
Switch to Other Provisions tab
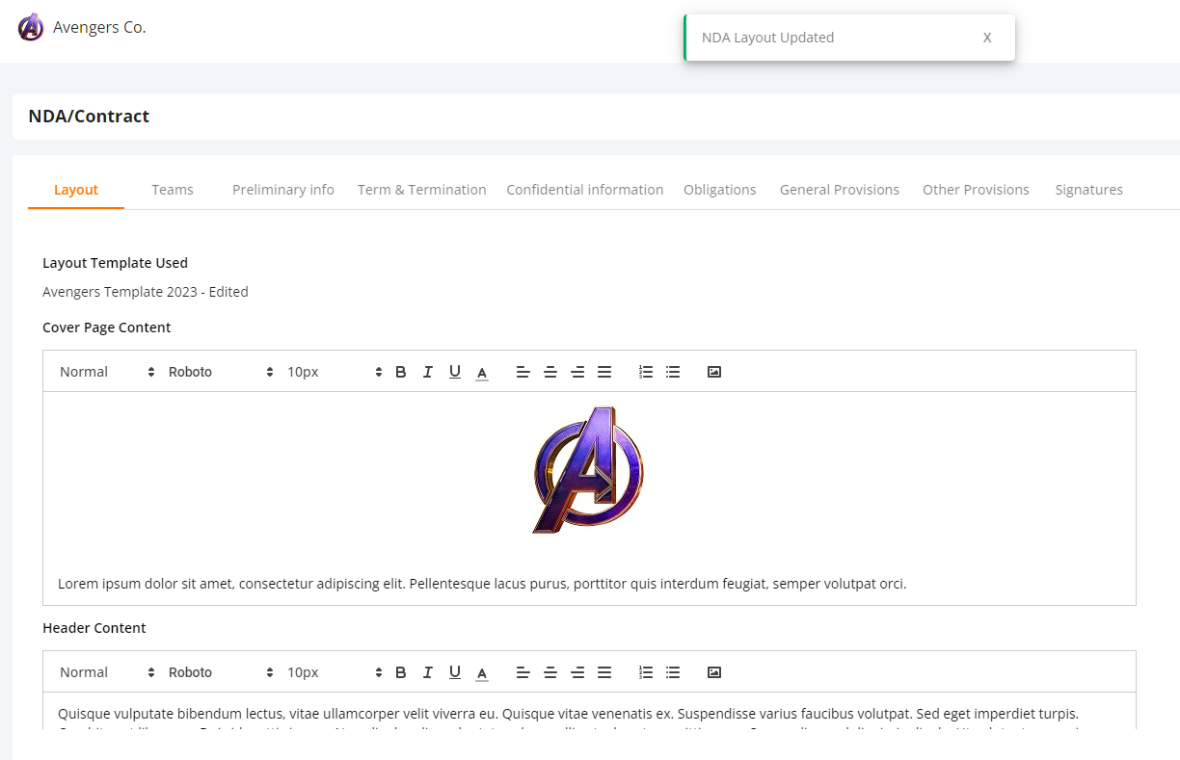[x=976, y=190]
